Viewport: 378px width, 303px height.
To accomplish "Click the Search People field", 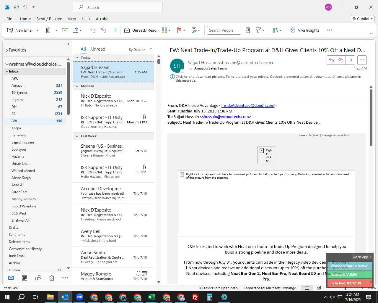I will (224, 30).
